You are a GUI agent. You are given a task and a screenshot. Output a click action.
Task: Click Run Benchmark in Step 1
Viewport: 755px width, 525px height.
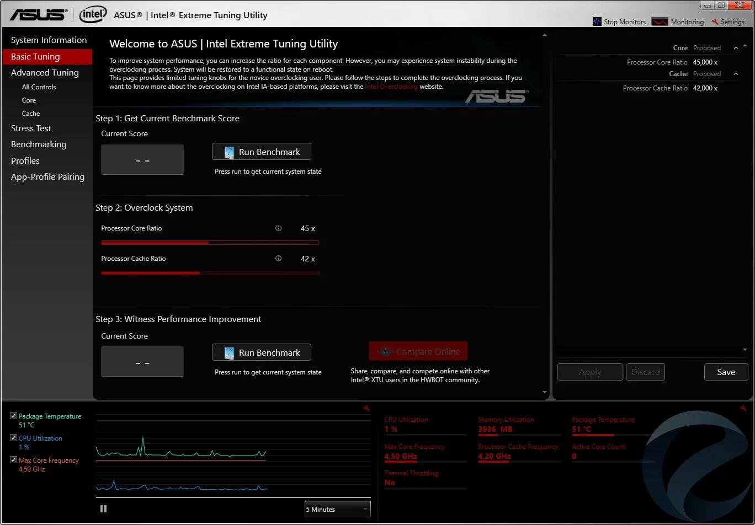point(262,152)
